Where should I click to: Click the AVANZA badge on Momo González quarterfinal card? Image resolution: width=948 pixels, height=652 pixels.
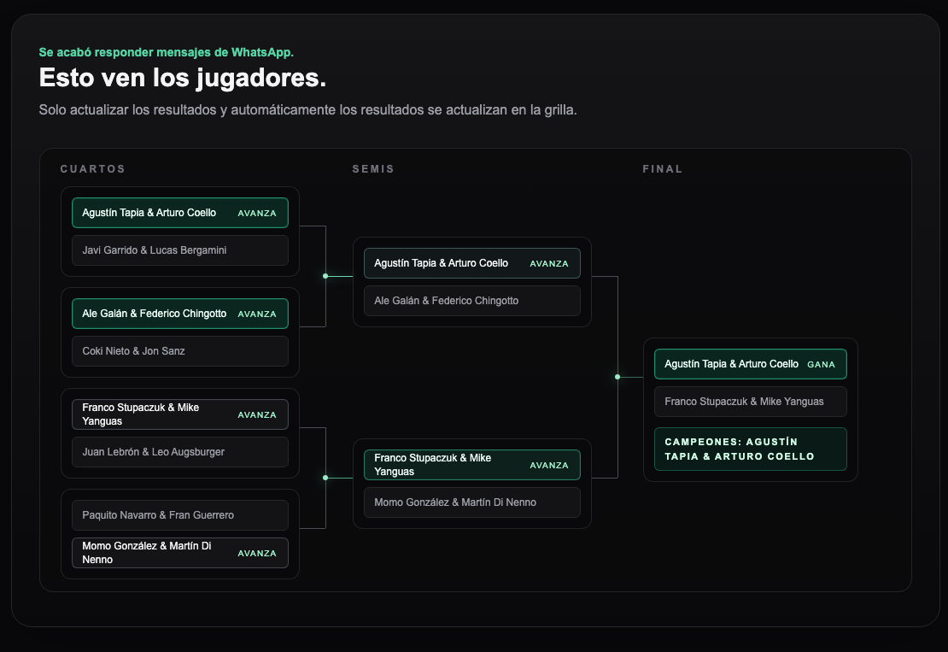pyautogui.click(x=257, y=553)
